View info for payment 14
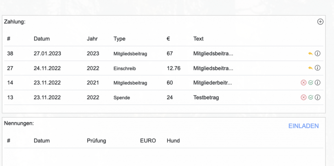 [318, 83]
